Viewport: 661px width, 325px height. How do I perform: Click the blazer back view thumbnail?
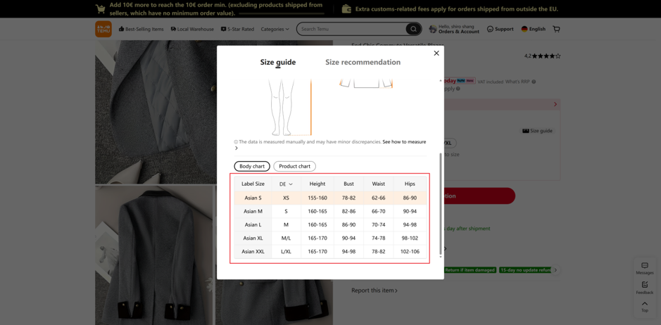coord(154,255)
